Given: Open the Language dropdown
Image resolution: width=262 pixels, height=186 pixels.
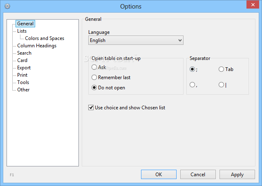Looking at the screenshot, I should tap(136, 40).
